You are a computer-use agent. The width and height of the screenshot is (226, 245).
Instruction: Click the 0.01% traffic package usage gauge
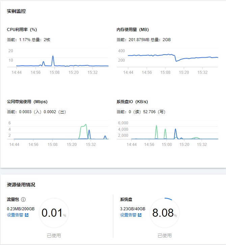tap(54, 213)
